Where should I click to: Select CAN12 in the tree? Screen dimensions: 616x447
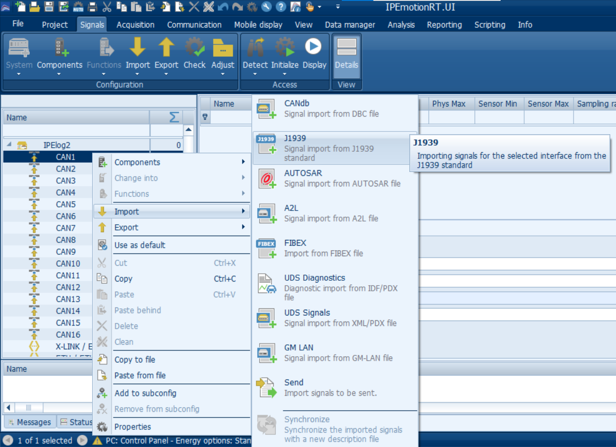pyautogui.click(x=68, y=287)
